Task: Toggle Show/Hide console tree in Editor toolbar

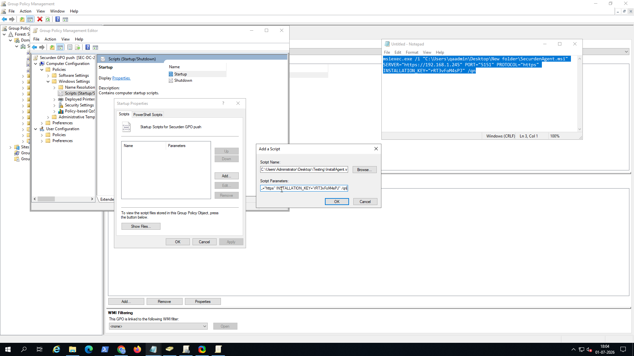Action: click(60, 47)
